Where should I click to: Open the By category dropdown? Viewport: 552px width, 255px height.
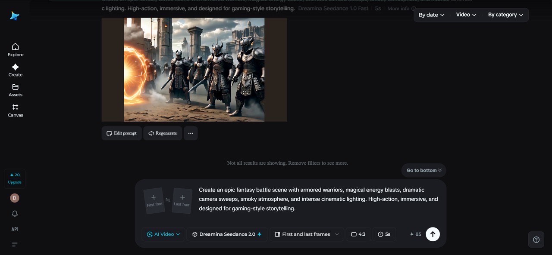pos(505,15)
